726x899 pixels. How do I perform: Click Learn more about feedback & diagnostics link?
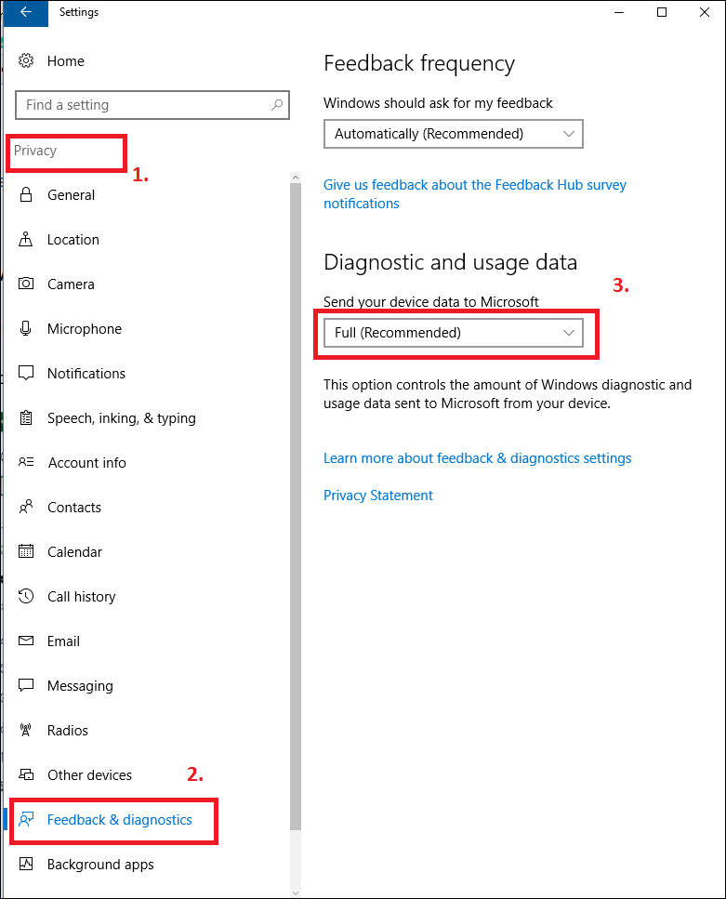[x=477, y=458]
